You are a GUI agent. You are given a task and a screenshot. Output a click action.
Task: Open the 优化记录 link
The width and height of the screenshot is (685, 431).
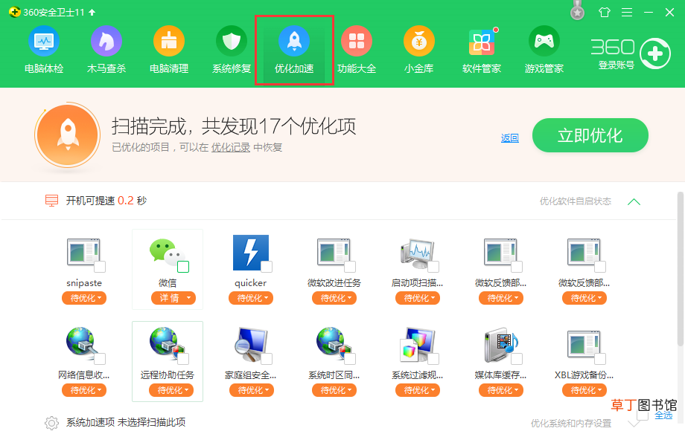pos(231,147)
